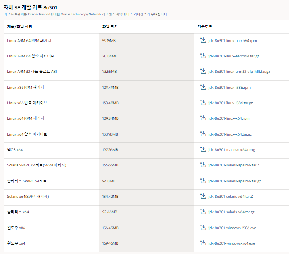Click download icon for solaris-sparcv9.tar.gz

click(203, 181)
